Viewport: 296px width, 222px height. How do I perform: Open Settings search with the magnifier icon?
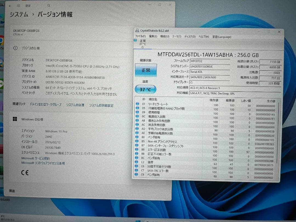pos(48,5)
